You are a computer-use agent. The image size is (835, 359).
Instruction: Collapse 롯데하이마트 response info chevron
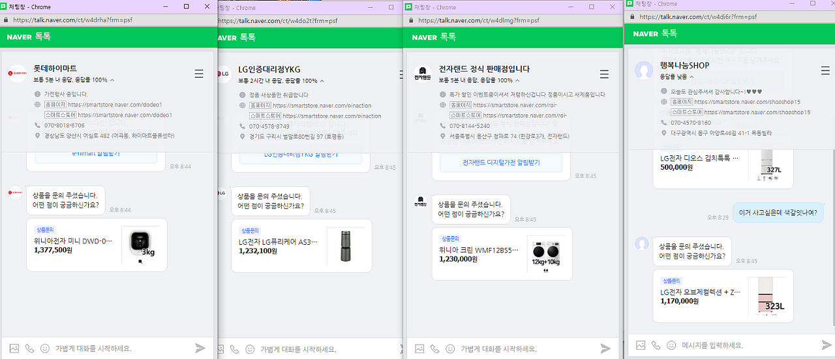(112, 80)
